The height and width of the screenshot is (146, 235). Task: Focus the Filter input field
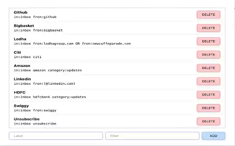click(x=152, y=136)
